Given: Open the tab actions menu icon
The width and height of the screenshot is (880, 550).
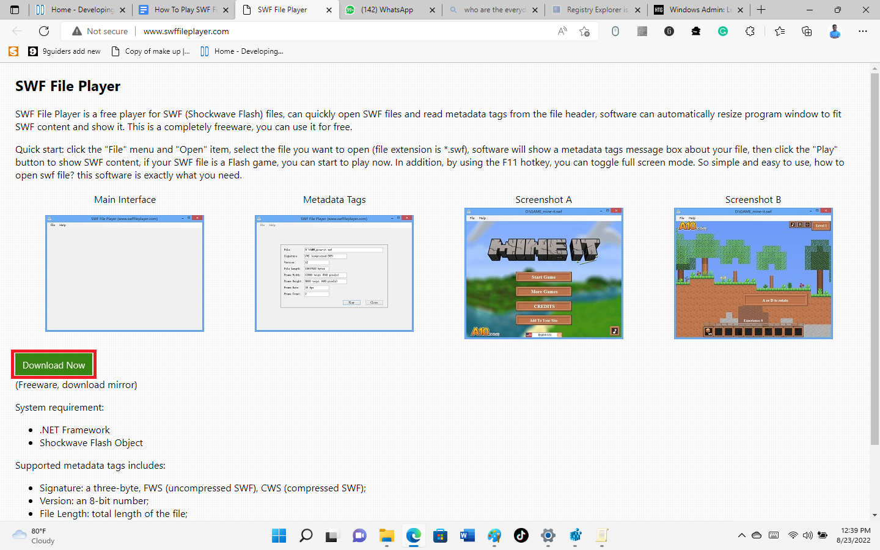Looking at the screenshot, I should pos(15,10).
